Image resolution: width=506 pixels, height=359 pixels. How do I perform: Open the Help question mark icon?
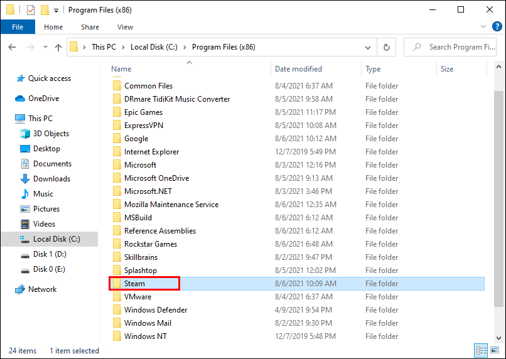[x=497, y=26]
